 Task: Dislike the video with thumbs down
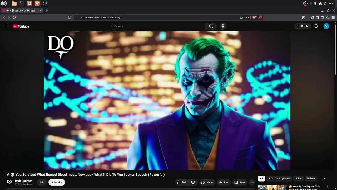pos(193,182)
